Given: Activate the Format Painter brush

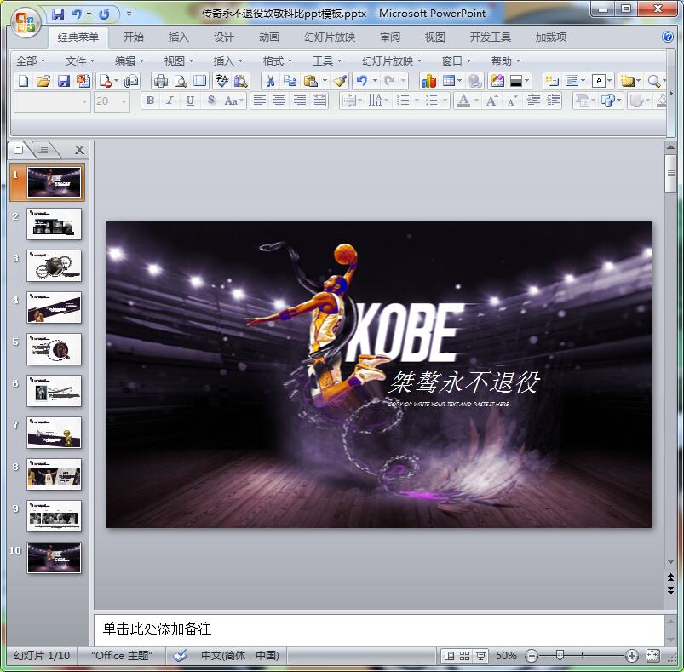Looking at the screenshot, I should coord(340,81).
